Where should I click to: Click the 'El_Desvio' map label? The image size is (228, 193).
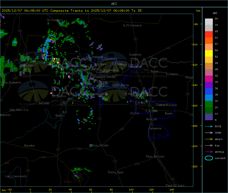pyautogui.click(x=59, y=96)
